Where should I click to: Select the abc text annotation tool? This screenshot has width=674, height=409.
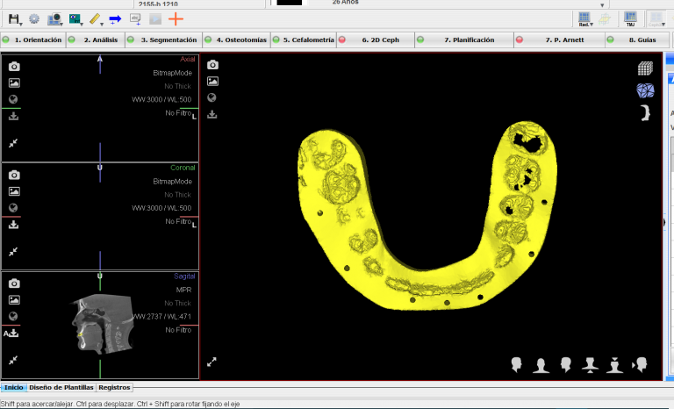(x=135, y=19)
